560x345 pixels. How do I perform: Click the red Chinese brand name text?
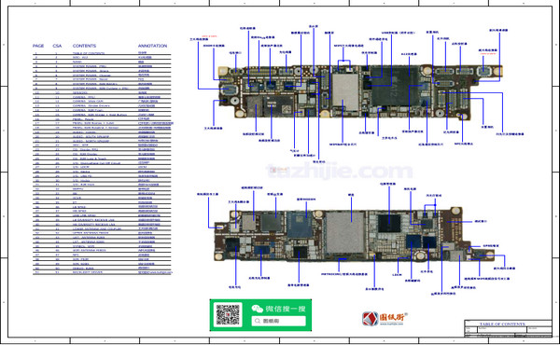point(392,317)
